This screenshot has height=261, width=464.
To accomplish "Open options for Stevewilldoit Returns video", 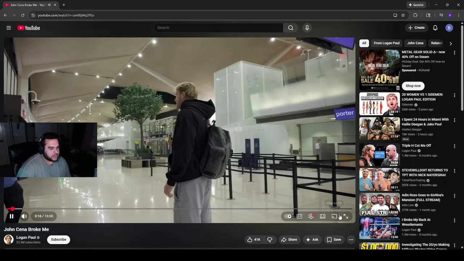I will [454, 171].
